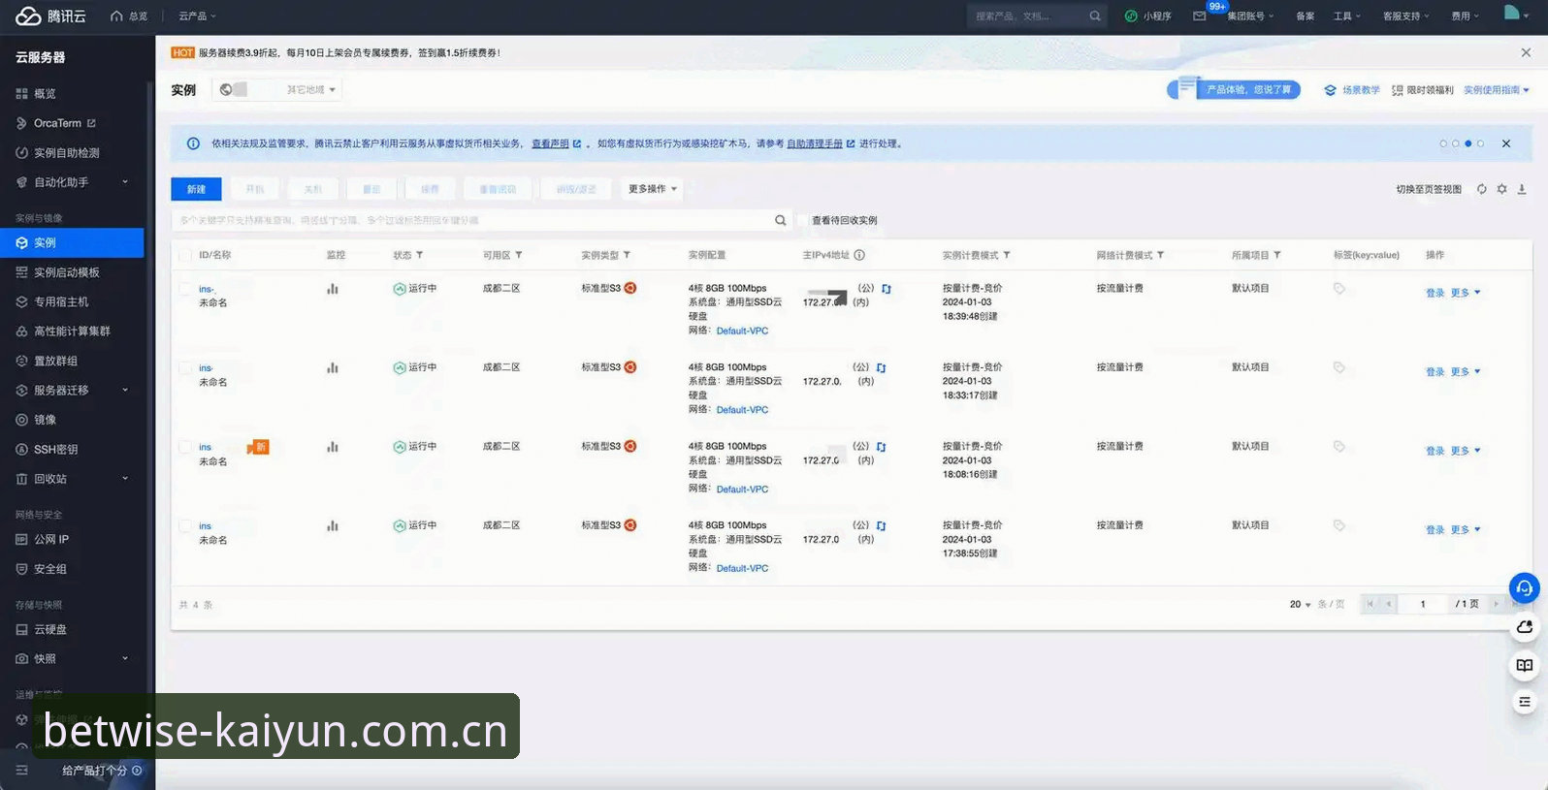Screen dimensions: 1548x790
Task: Expand the 实例使用指南 dropdown
Action: click(1497, 90)
